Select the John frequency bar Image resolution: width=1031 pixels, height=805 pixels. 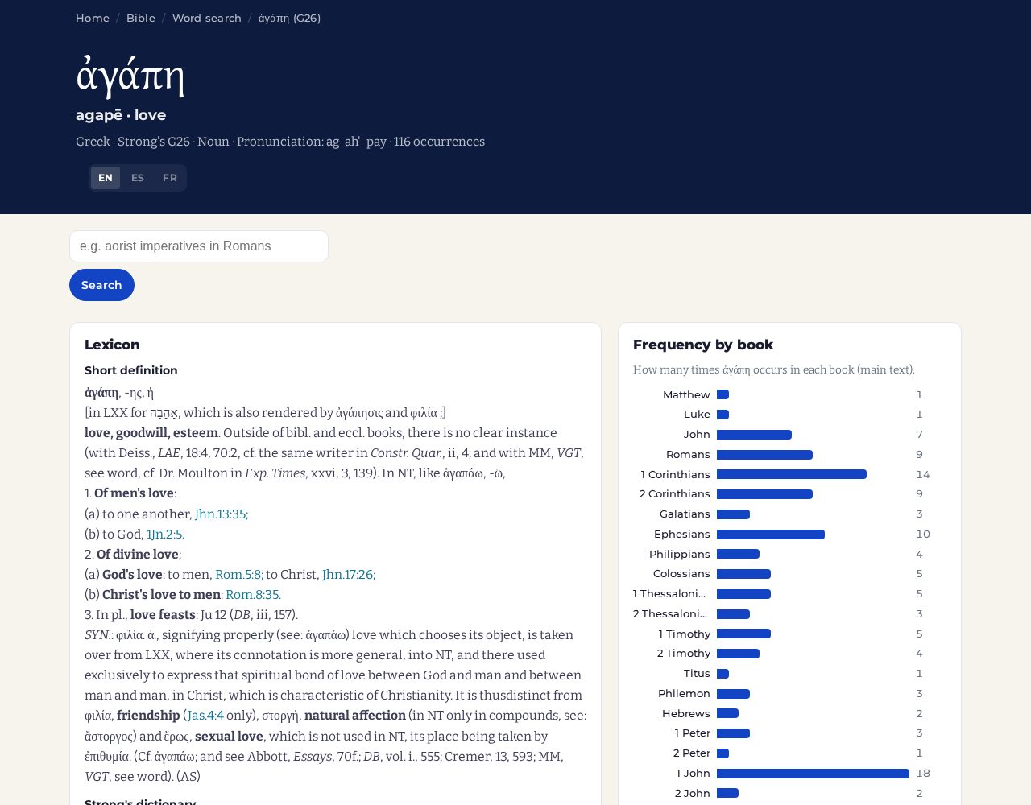tap(754, 435)
